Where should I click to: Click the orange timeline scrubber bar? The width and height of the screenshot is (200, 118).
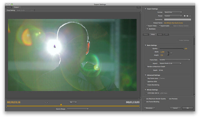[x=73, y=106]
